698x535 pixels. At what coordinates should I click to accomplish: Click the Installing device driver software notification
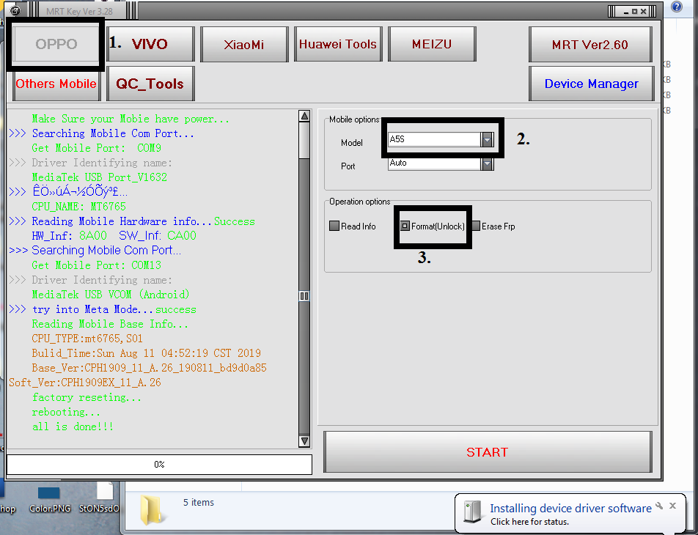coord(570,509)
